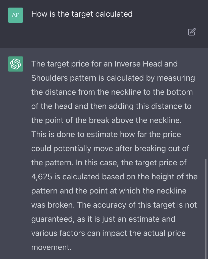
Task: Click the '4,625' target price in the response
Action: click(x=42, y=177)
